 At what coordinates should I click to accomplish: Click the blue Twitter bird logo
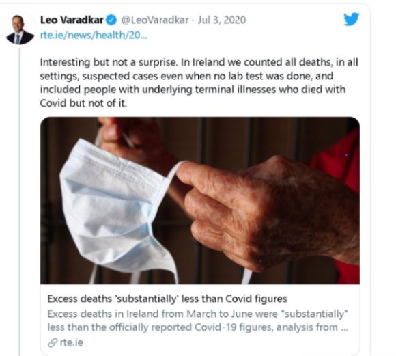352,19
